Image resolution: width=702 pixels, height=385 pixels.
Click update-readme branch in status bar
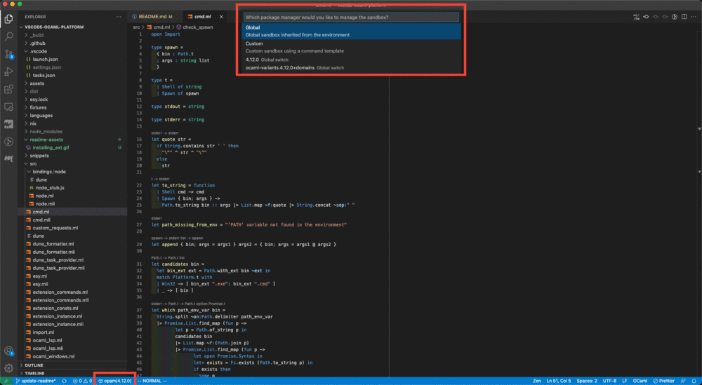(x=36, y=381)
